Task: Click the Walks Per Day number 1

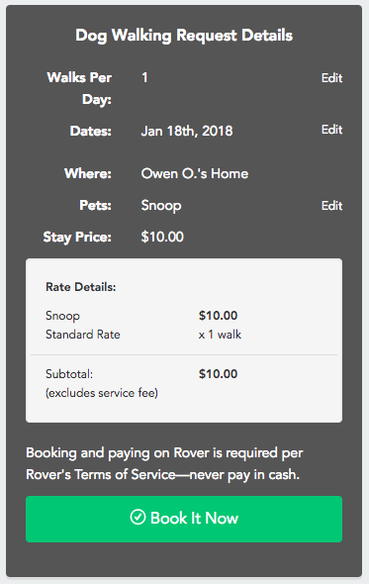Action: (144, 77)
